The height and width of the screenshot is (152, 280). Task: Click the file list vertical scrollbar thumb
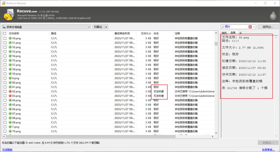point(216,44)
